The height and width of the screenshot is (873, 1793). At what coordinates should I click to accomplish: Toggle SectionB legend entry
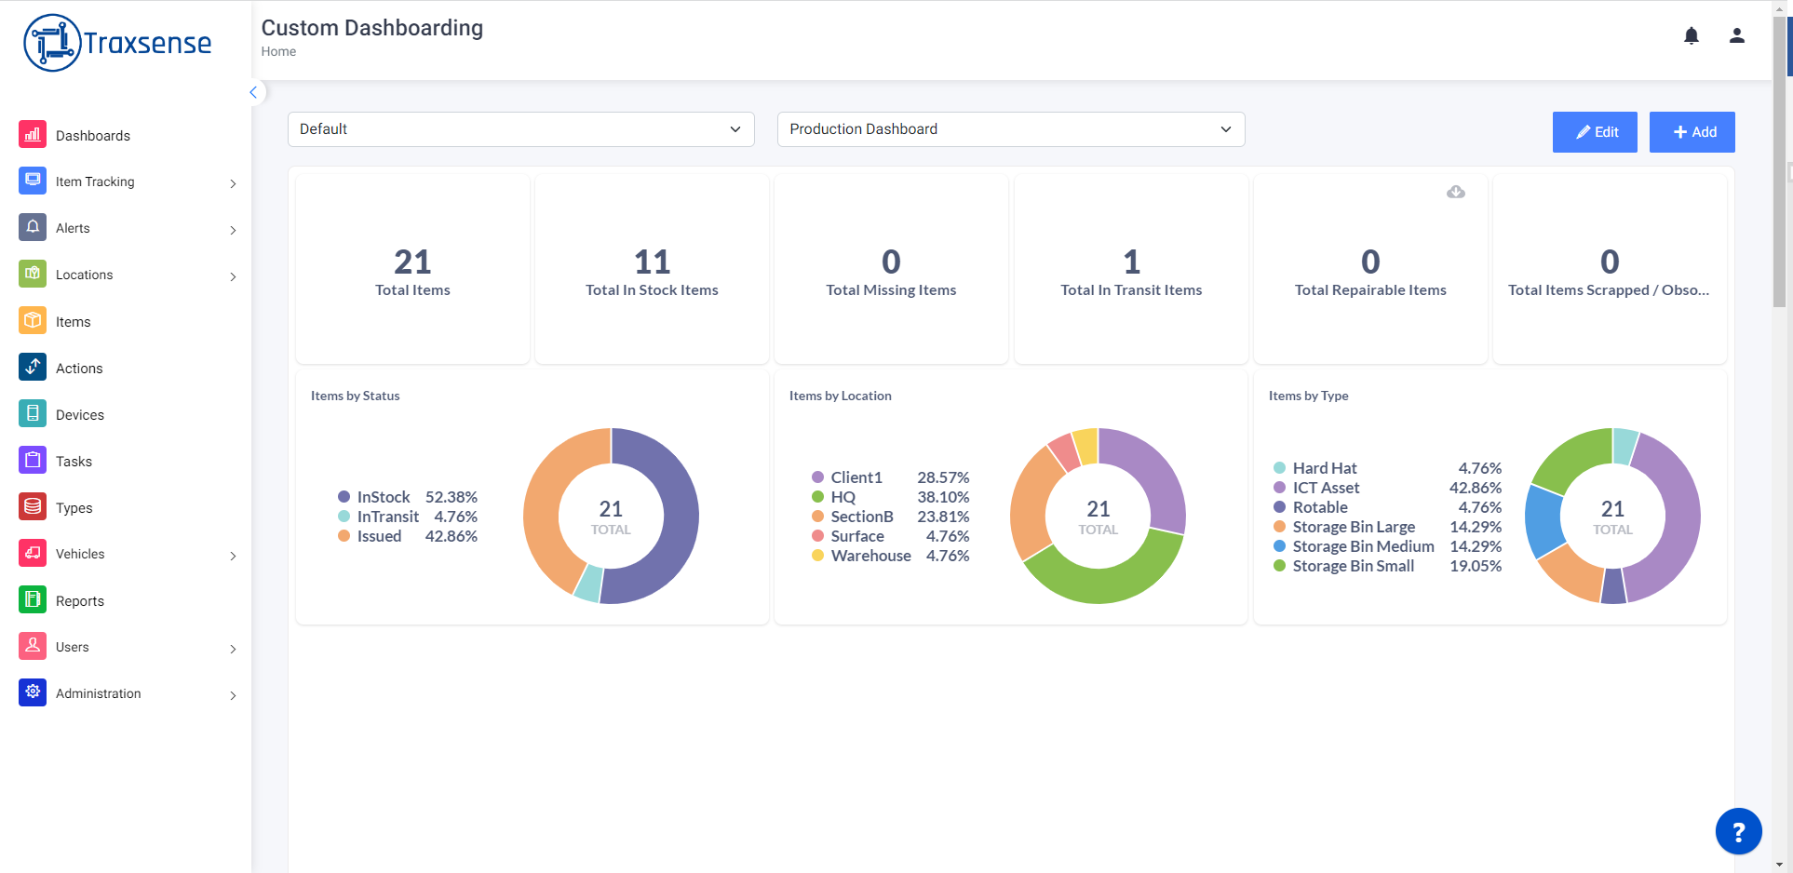click(890, 517)
